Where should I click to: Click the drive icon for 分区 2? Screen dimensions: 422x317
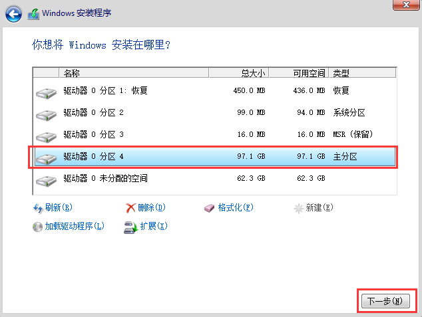[47, 115]
